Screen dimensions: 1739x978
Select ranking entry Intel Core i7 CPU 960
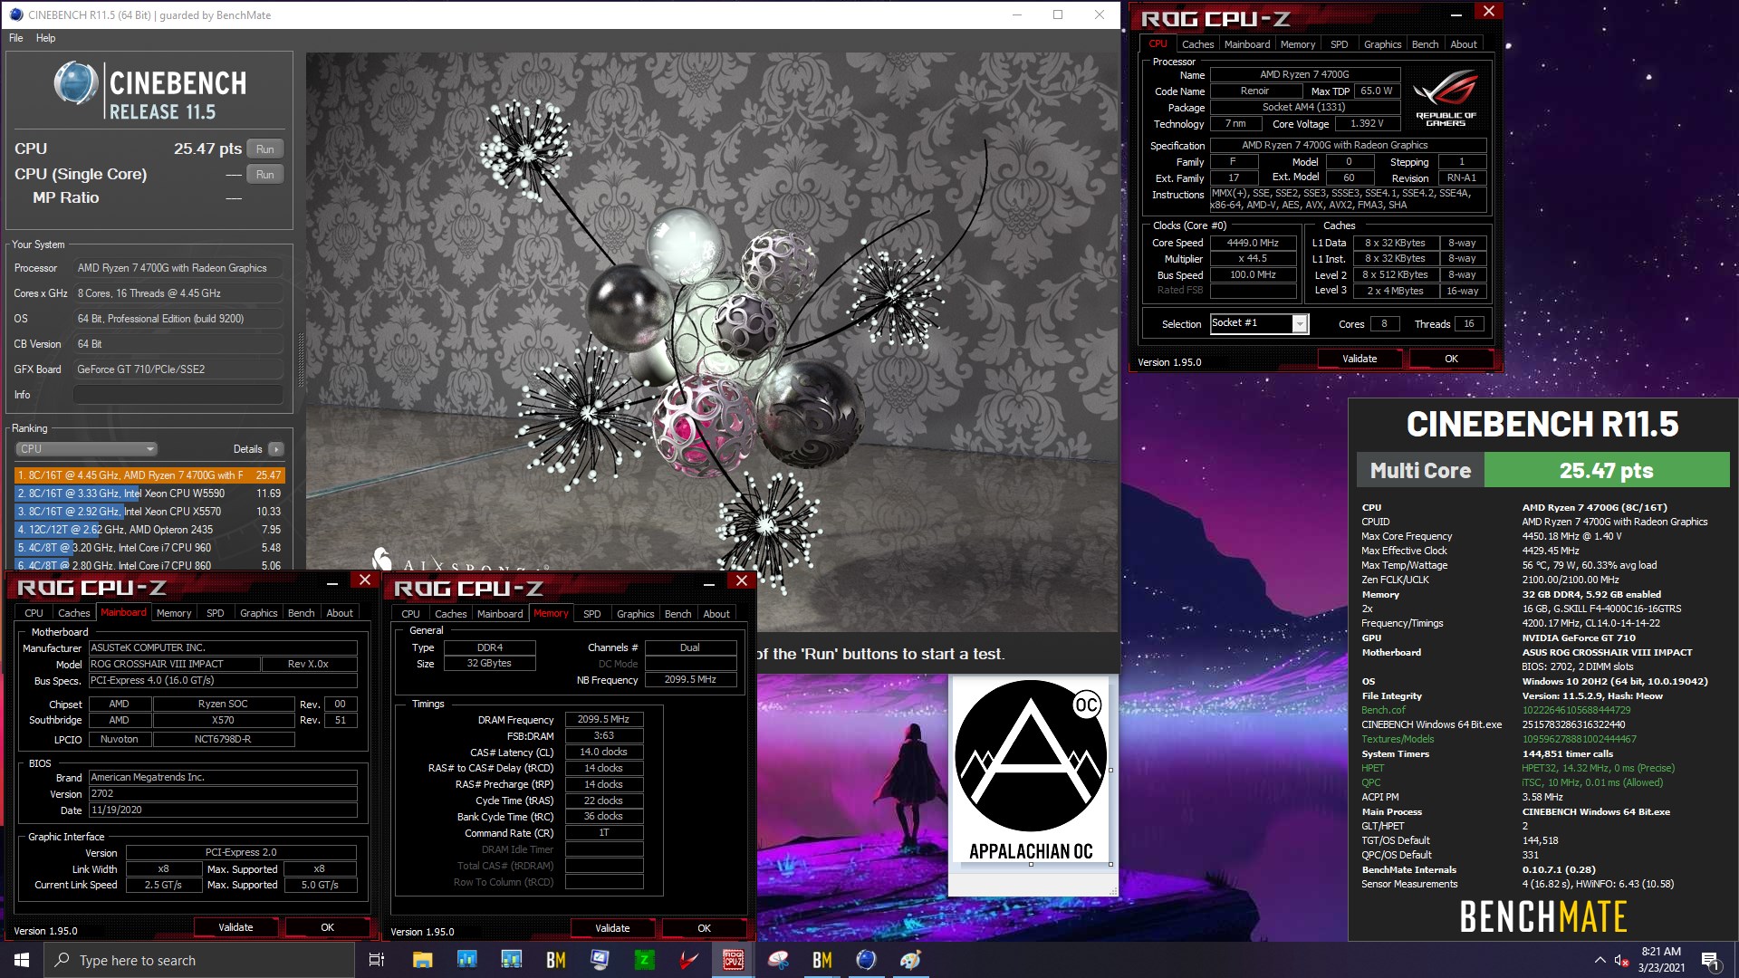click(149, 548)
